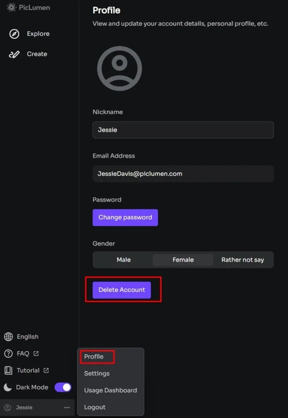This screenshot has width=288, height=418.
Task: Toggle the Dark Mode switch off
Action: (63, 387)
